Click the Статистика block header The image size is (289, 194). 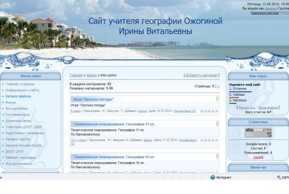258,122
